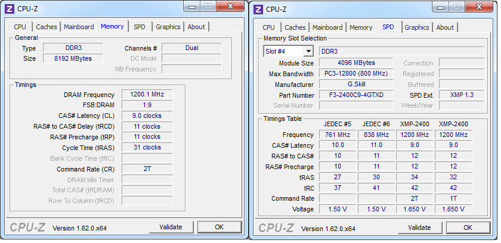This screenshot has width=501, height=243.
Task: Click the Size field showing 8192 MBytes
Action: point(73,58)
